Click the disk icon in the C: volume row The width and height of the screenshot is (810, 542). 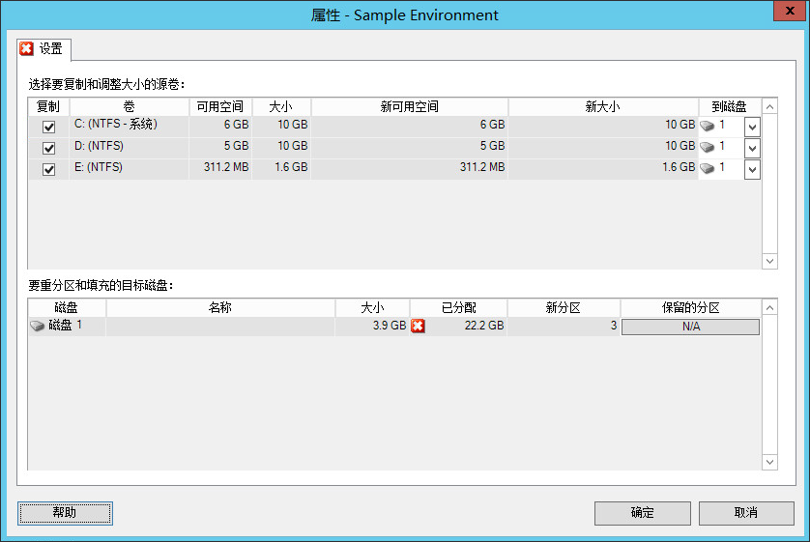[708, 126]
